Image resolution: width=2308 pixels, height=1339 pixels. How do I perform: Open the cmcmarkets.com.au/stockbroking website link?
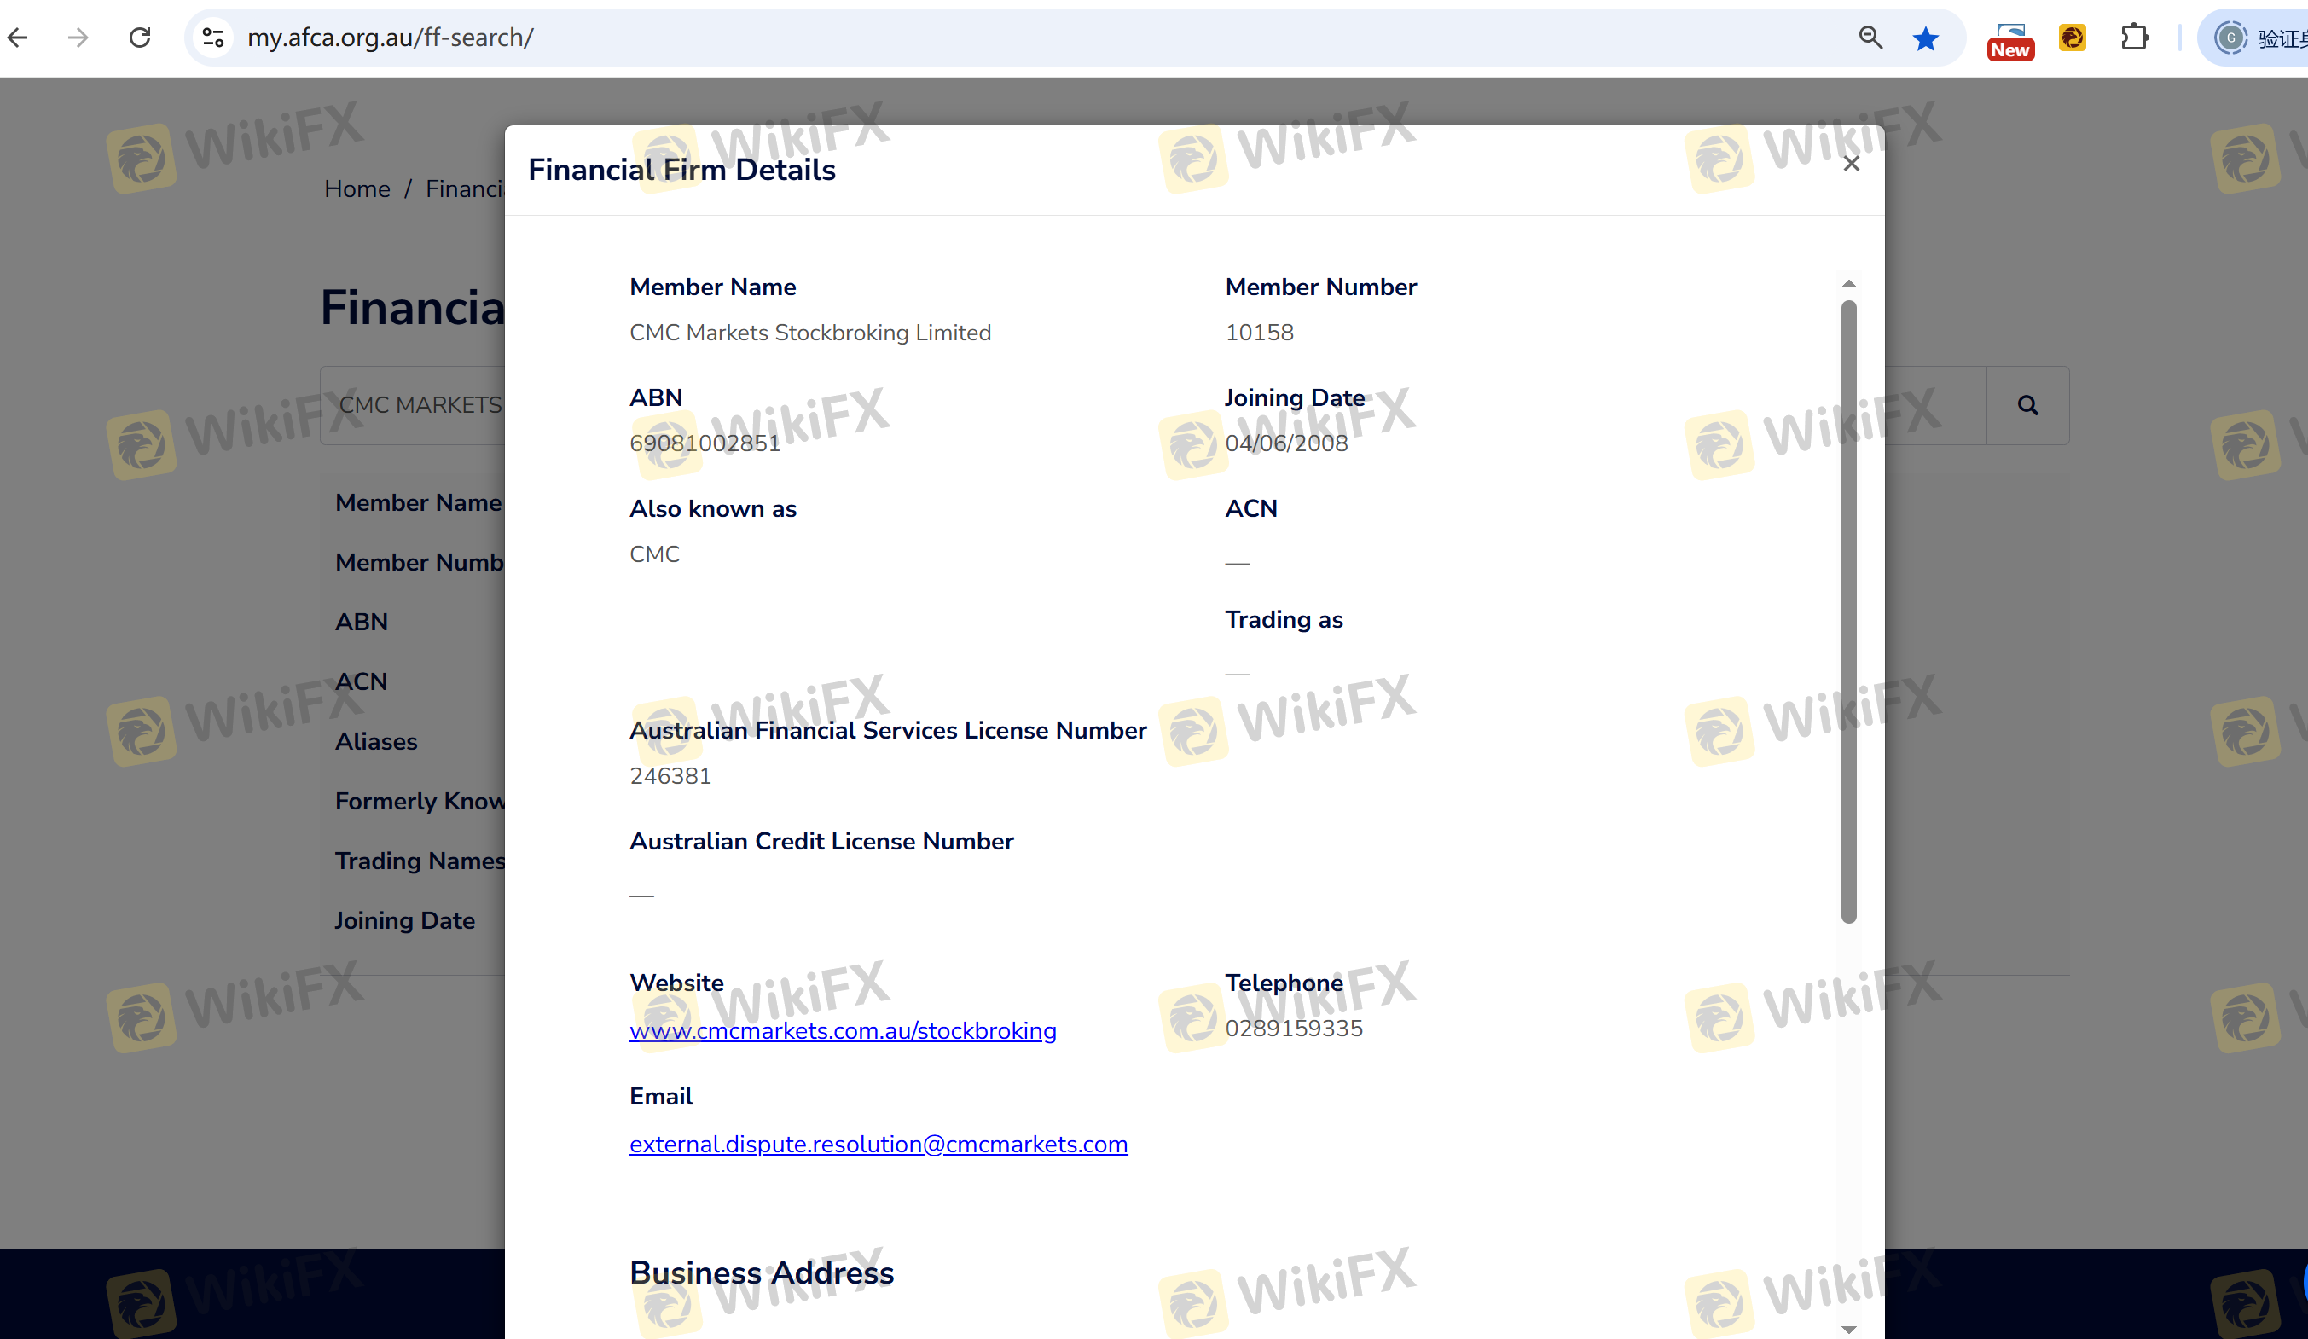pyautogui.click(x=843, y=1031)
